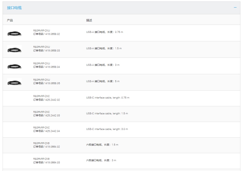243x171 pixels.
Task: View NRP-ZKC item with order number 1425.2442.04
Action: click(46, 129)
